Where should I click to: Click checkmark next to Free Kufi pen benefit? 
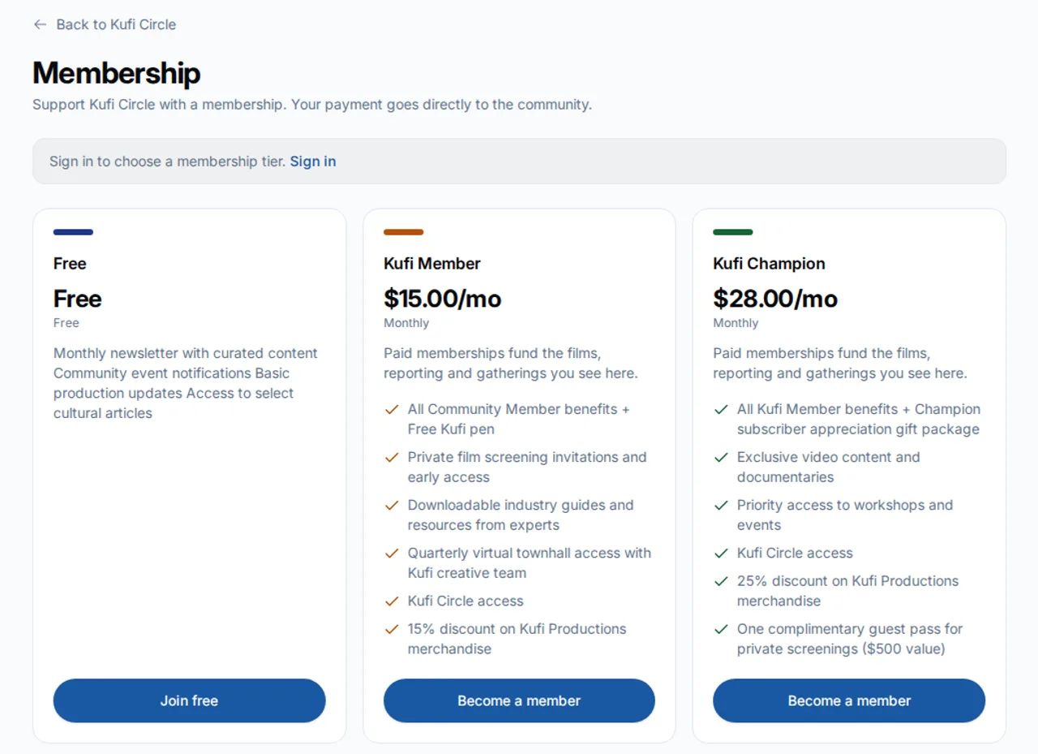coord(392,409)
